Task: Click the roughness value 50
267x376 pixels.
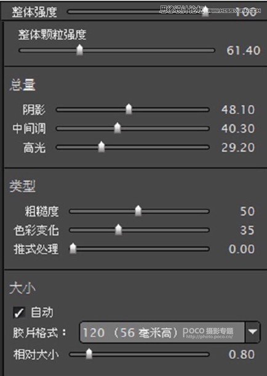Action: point(247,211)
